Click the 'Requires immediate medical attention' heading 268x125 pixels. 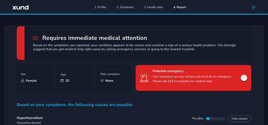[95, 38]
